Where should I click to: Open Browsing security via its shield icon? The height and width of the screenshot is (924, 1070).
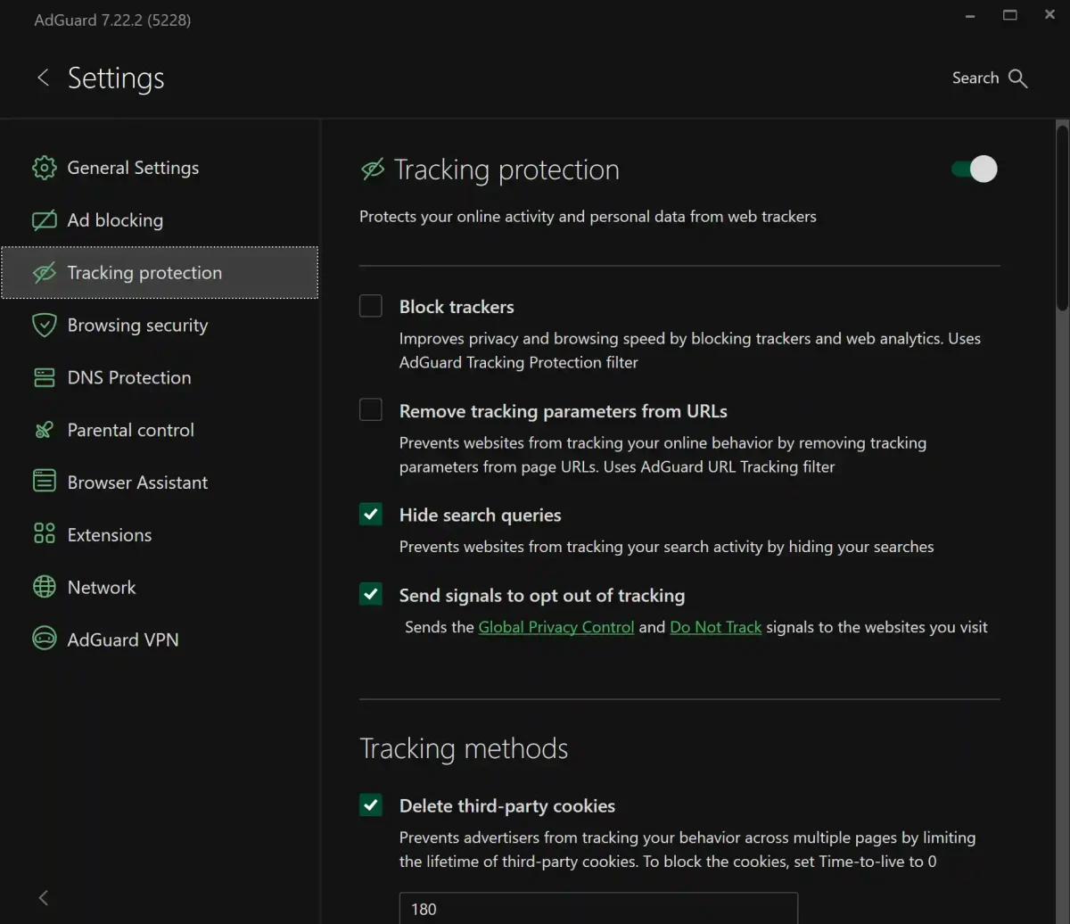[44, 325]
